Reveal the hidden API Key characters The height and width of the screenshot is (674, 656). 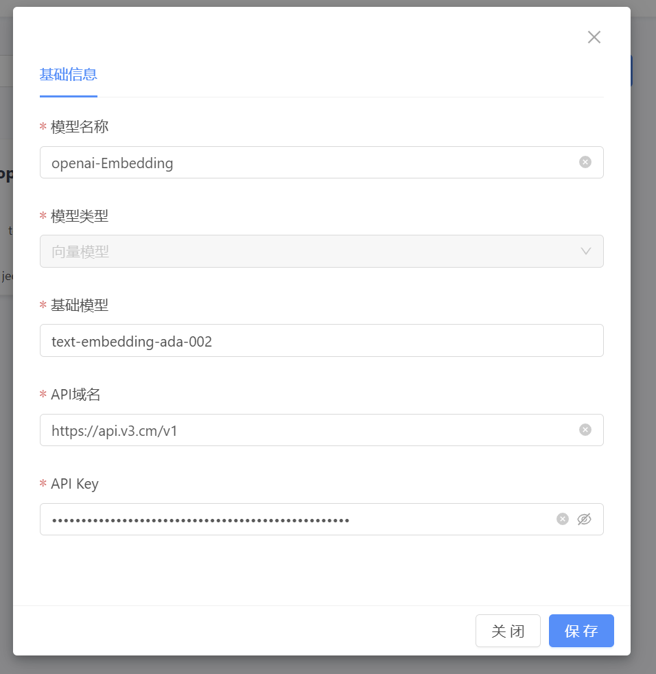(584, 519)
